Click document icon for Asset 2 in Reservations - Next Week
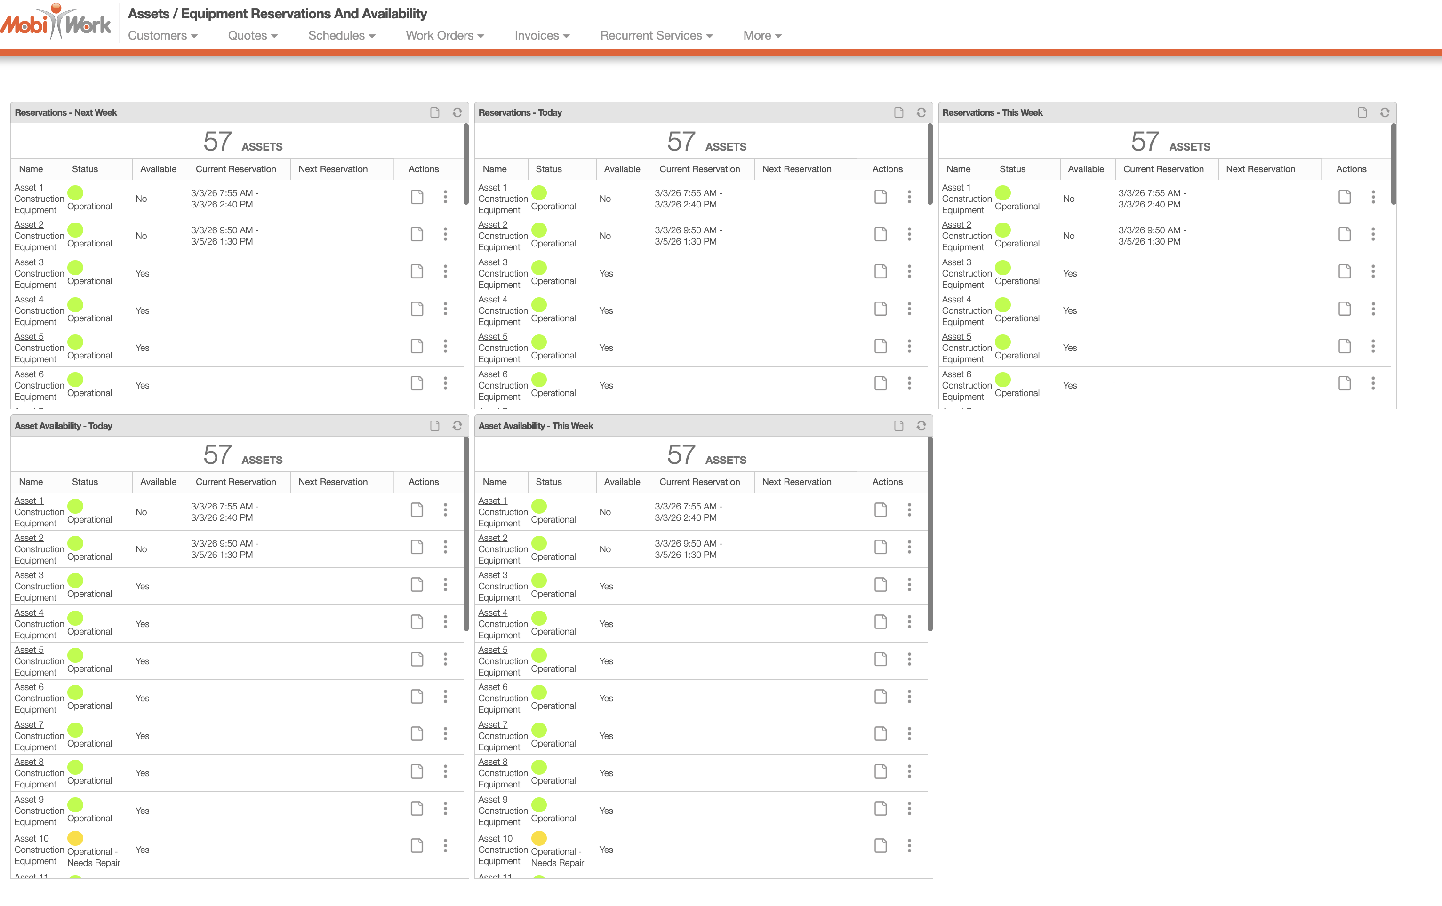 (x=417, y=234)
